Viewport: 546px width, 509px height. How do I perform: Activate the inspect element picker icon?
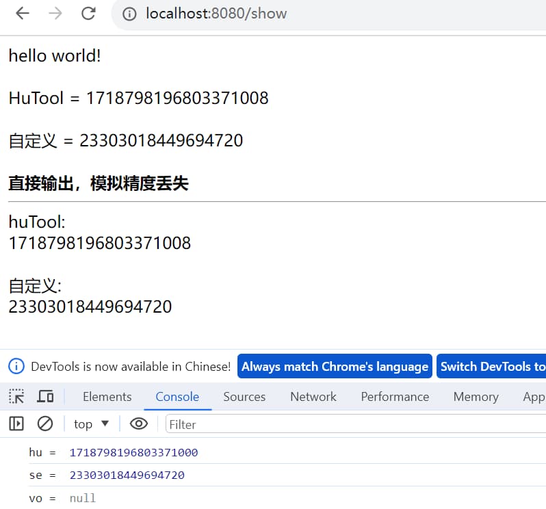16,396
